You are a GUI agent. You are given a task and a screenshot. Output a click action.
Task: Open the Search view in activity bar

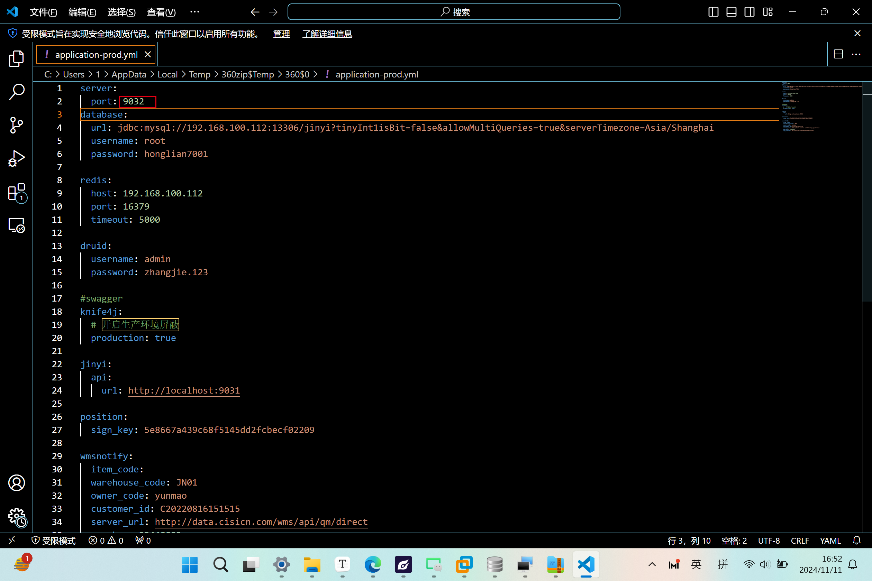(x=16, y=92)
